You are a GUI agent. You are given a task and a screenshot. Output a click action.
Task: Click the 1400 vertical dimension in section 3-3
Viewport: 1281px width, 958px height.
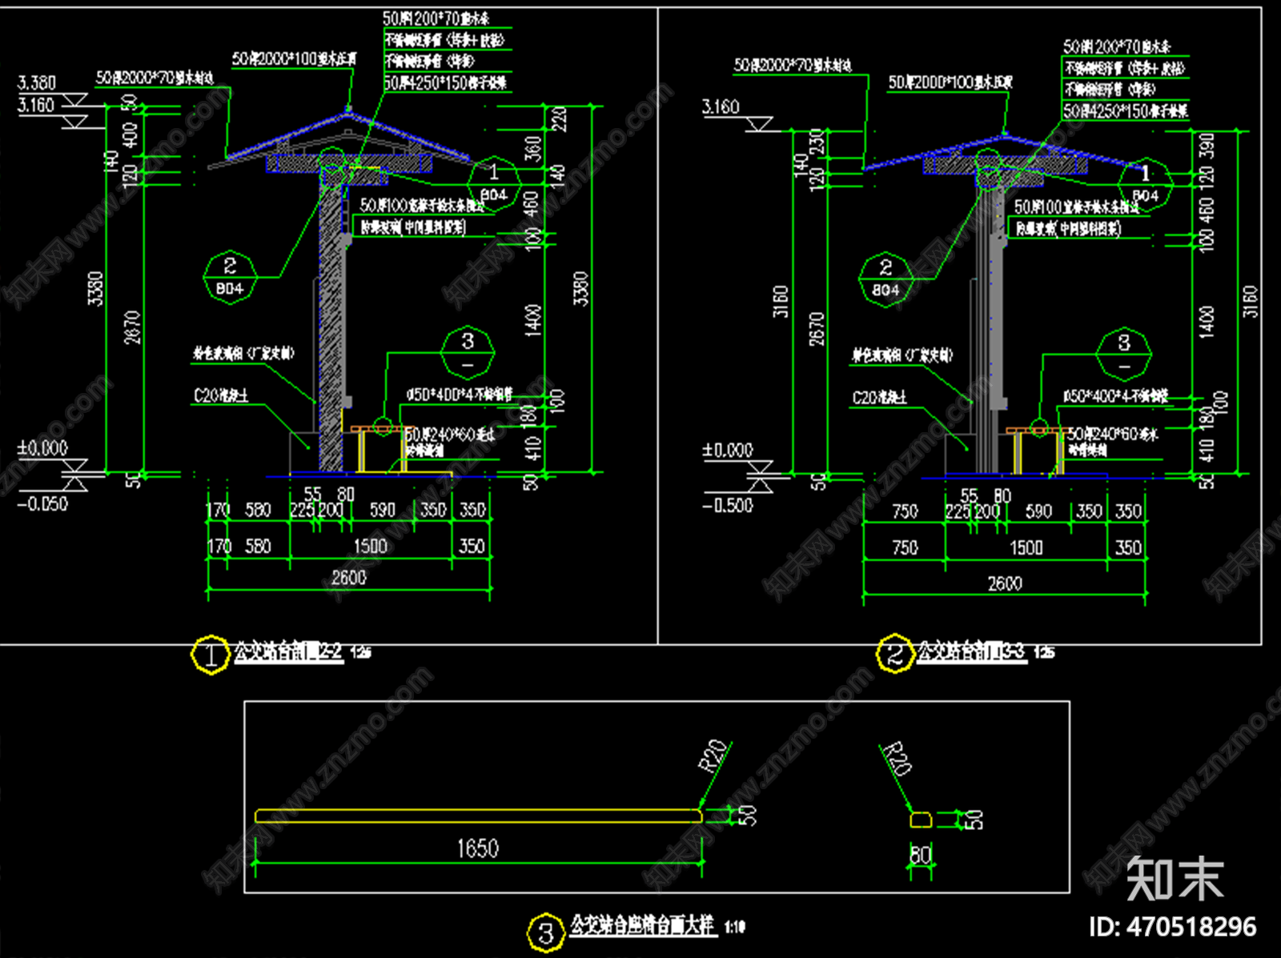click(1207, 322)
